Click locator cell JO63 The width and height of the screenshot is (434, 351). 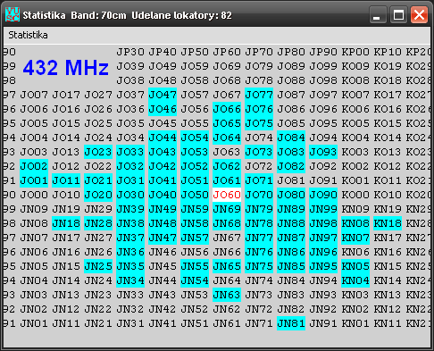(x=227, y=152)
